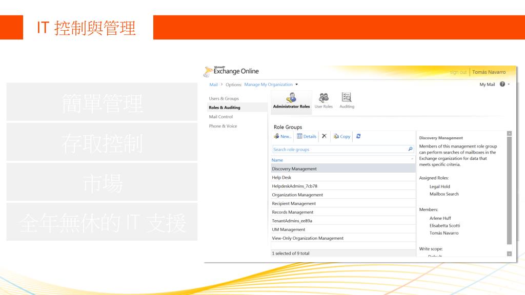Select the HelpdeskAdmins_7cb78 role group
This screenshot has width=525, height=295.
343,186
